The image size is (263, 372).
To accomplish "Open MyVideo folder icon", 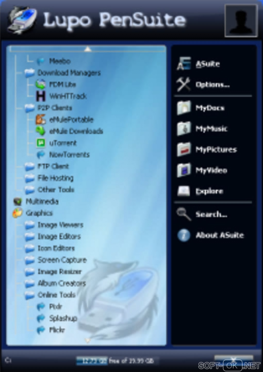I will 184,170.
